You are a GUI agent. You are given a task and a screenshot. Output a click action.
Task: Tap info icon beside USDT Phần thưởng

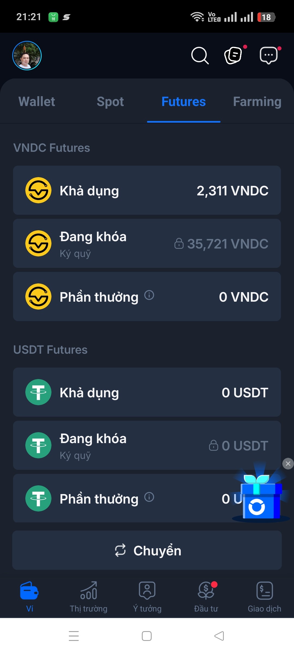tap(149, 497)
